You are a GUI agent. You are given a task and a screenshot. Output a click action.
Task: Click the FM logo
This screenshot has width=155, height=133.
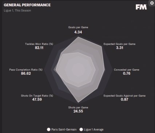click(141, 7)
